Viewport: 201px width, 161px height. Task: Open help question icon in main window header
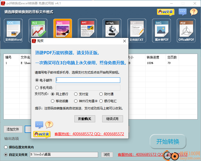click(x=194, y=12)
